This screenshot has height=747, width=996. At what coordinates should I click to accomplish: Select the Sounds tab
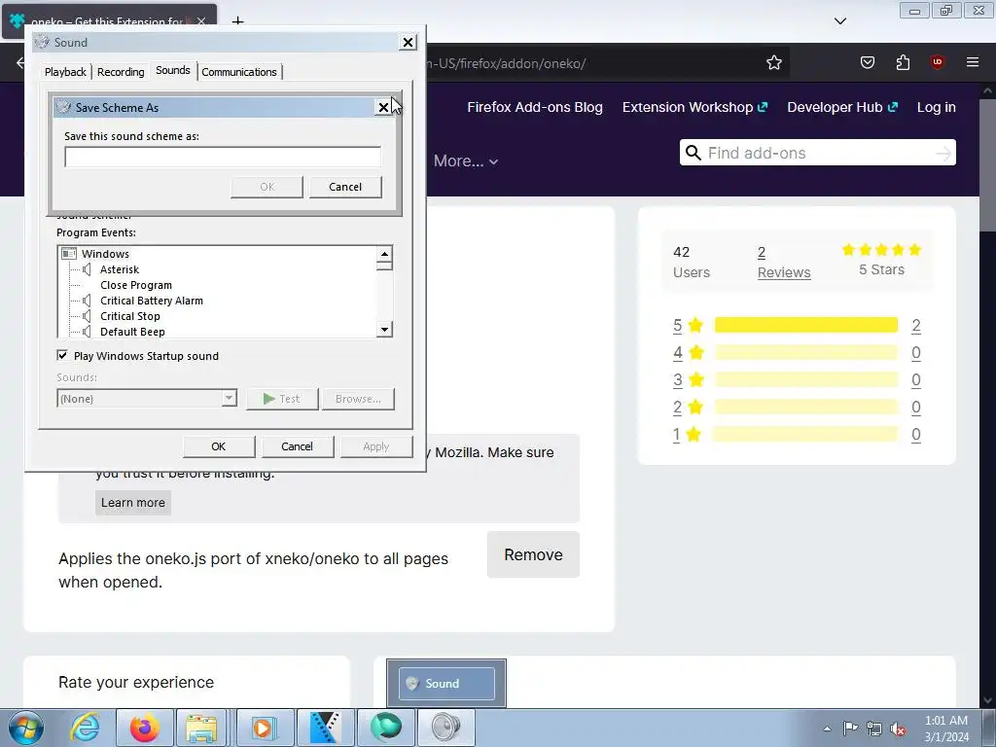(x=173, y=70)
